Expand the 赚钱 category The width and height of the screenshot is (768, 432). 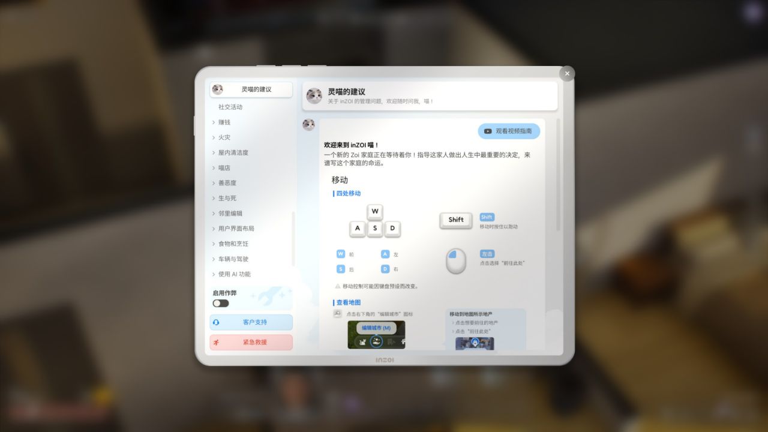(221, 122)
